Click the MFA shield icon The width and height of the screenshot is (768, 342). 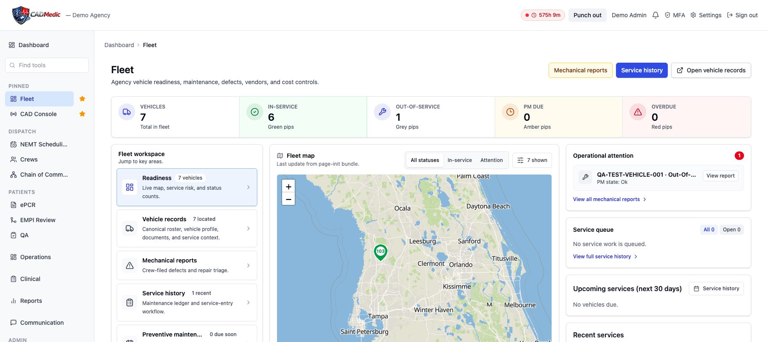(667, 15)
